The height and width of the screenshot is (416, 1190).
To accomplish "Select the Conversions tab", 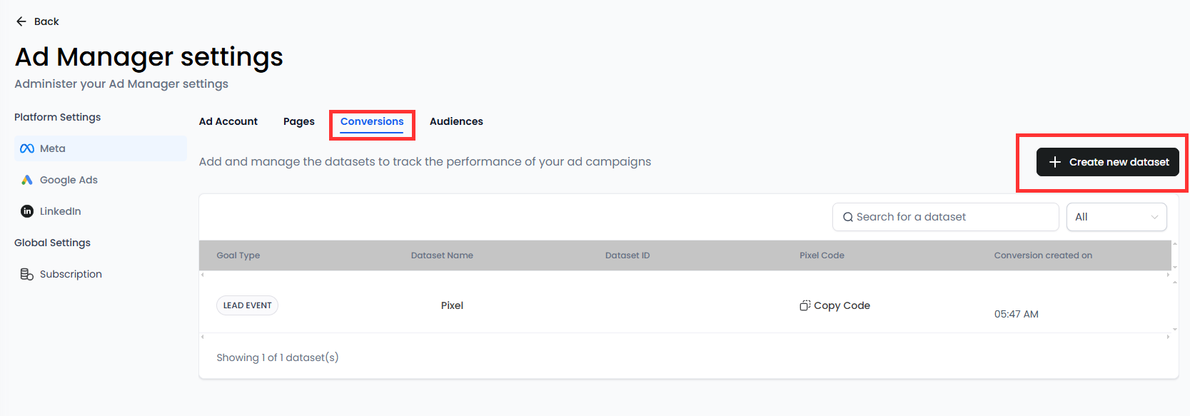I will point(372,121).
